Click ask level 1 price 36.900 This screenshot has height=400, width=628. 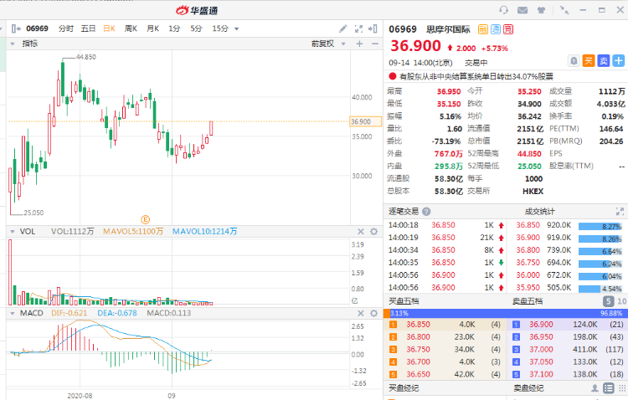(x=541, y=325)
